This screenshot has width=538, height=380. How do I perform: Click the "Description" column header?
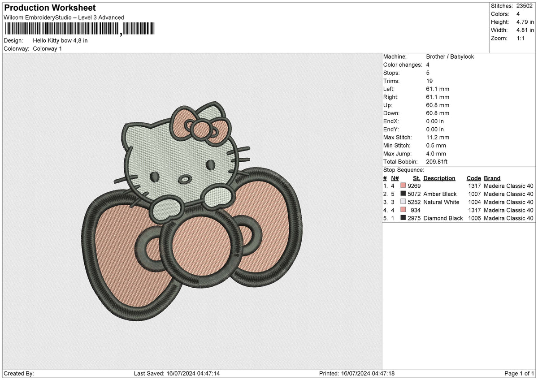tap(439, 178)
